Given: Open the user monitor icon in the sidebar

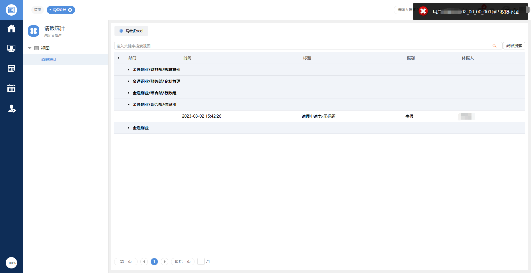Looking at the screenshot, I should click(11, 49).
